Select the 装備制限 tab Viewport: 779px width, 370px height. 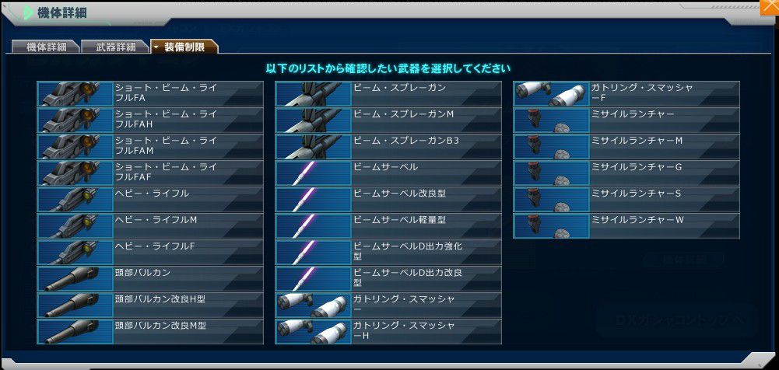coord(184,47)
